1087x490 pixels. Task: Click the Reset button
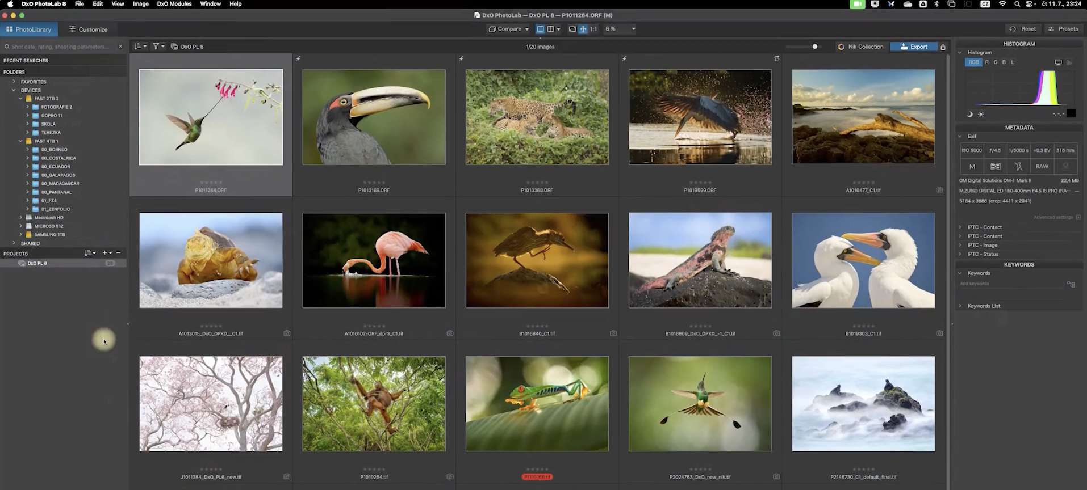click(x=1022, y=29)
